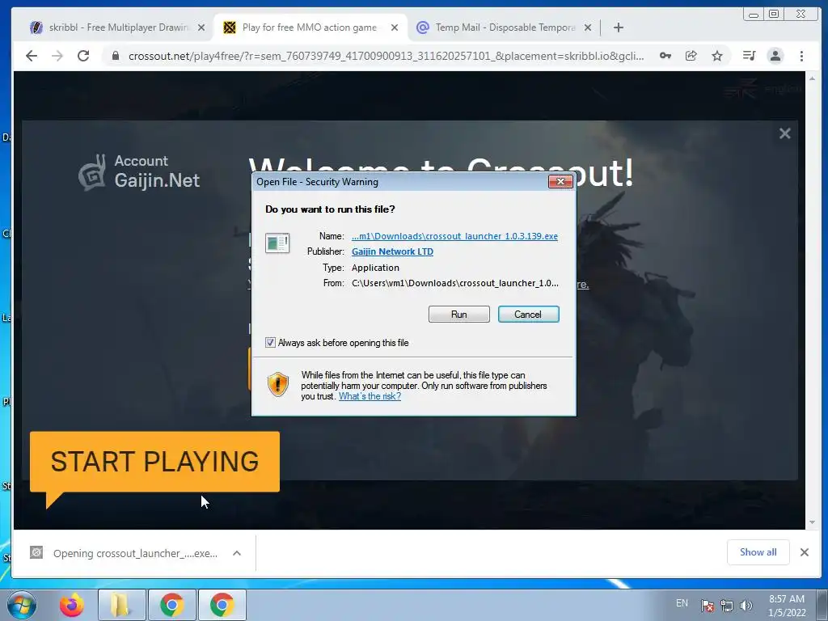This screenshot has height=621, width=828.
Task: Toggle Always ask before opening this file
Action: coord(270,343)
